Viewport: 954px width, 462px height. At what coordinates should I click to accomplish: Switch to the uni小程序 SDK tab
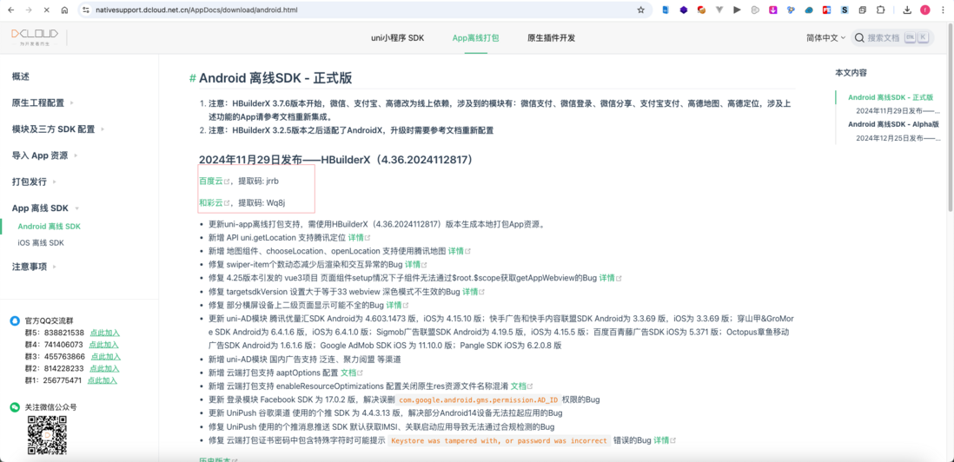[397, 37]
